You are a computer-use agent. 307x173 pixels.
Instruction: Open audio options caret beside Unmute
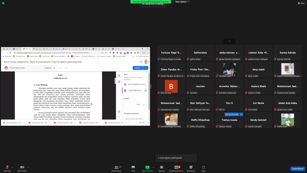(12, 167)
